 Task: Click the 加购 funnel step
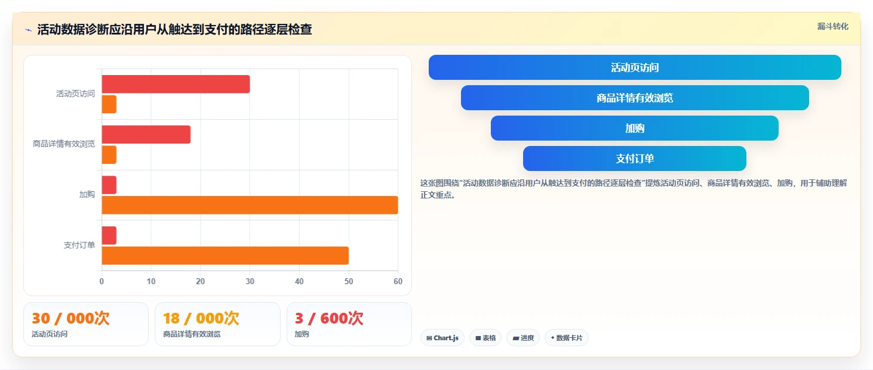tap(635, 128)
